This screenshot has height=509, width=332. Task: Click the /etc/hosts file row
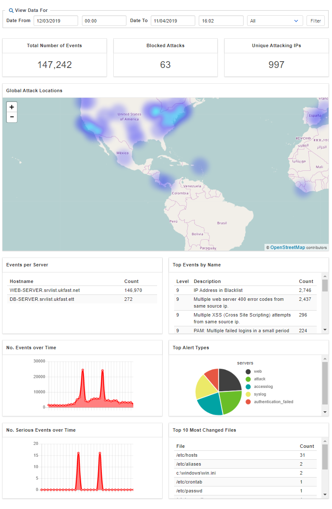click(246, 455)
